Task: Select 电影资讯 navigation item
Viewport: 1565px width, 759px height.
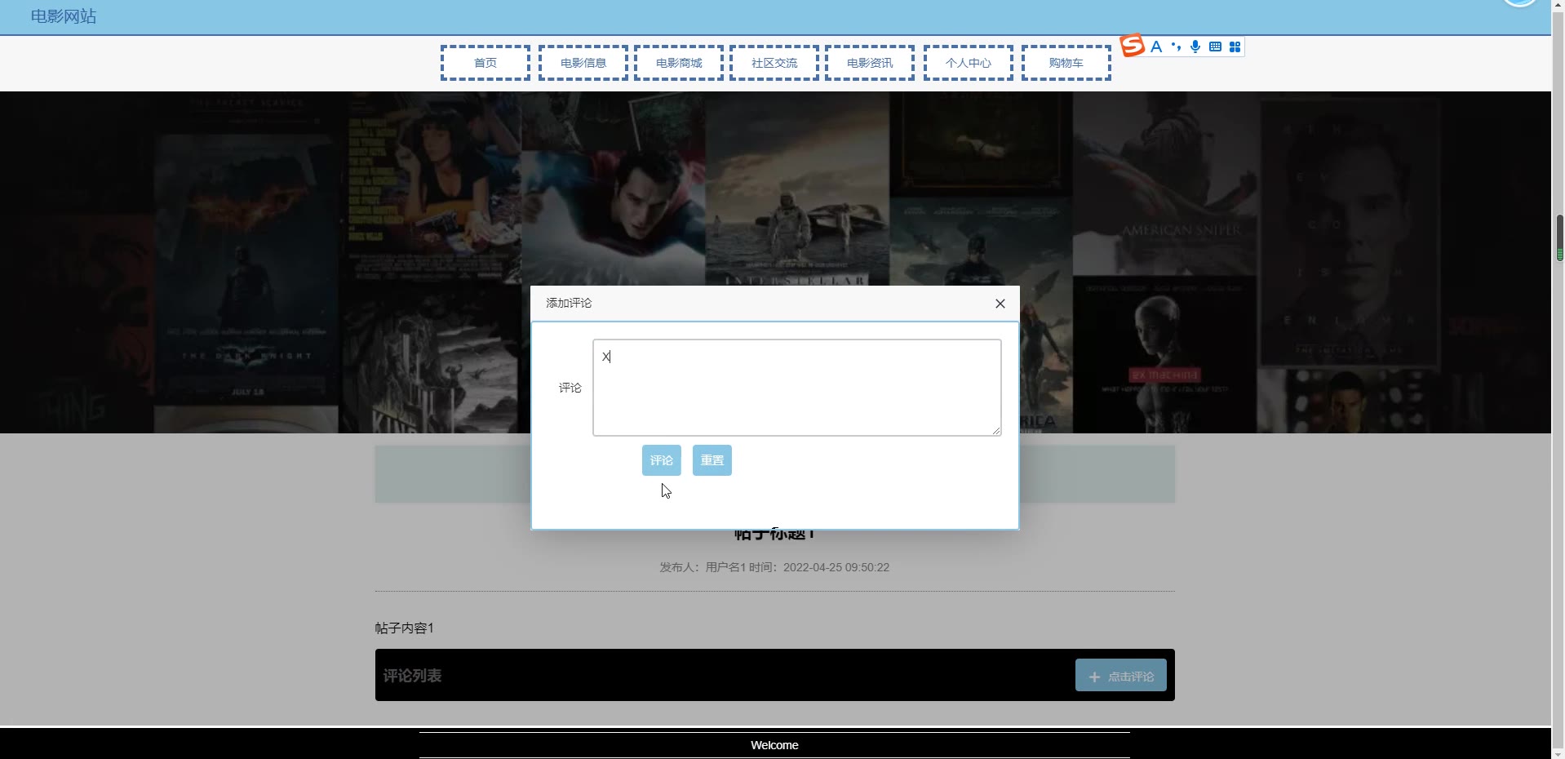Action: 870,63
